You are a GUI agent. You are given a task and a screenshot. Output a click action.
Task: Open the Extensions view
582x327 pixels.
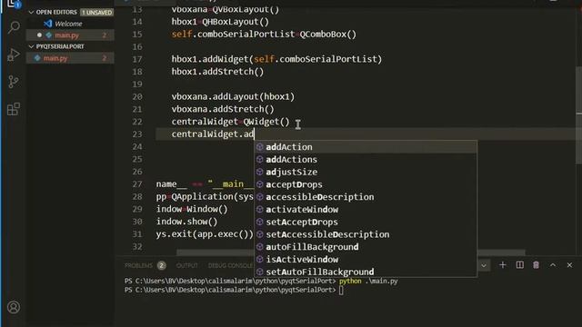pyautogui.click(x=14, y=109)
